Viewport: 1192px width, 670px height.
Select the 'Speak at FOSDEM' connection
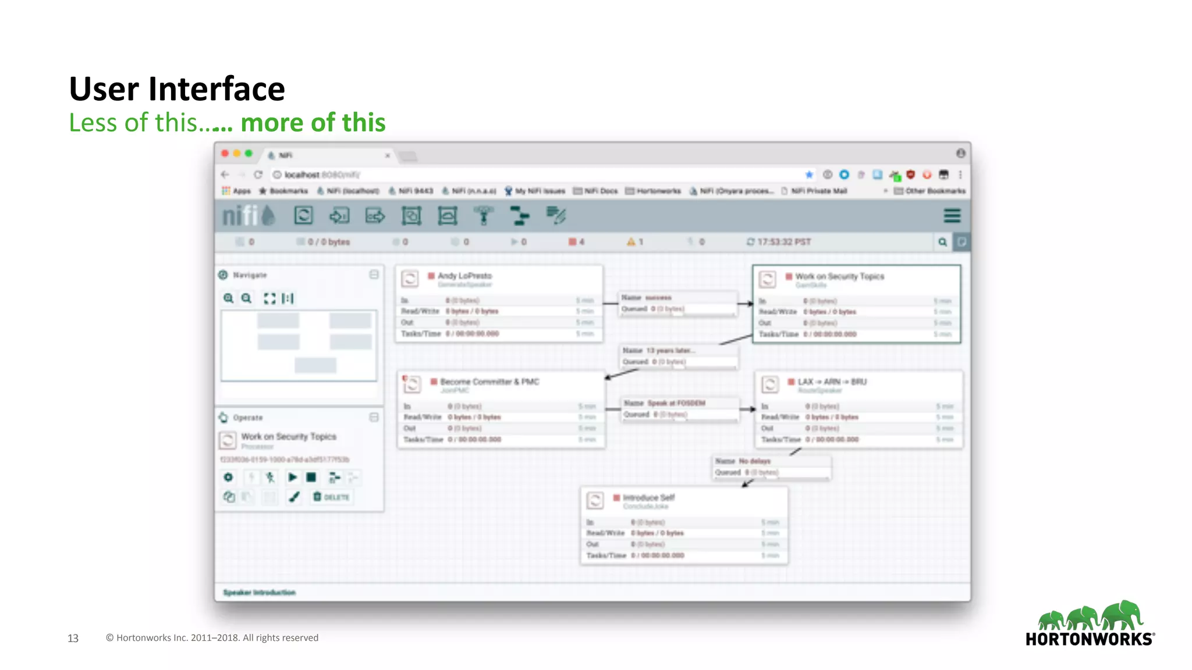click(x=680, y=409)
